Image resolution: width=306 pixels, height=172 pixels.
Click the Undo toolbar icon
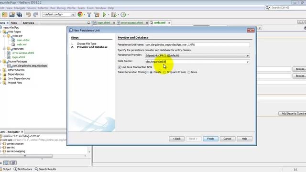point(29,14)
